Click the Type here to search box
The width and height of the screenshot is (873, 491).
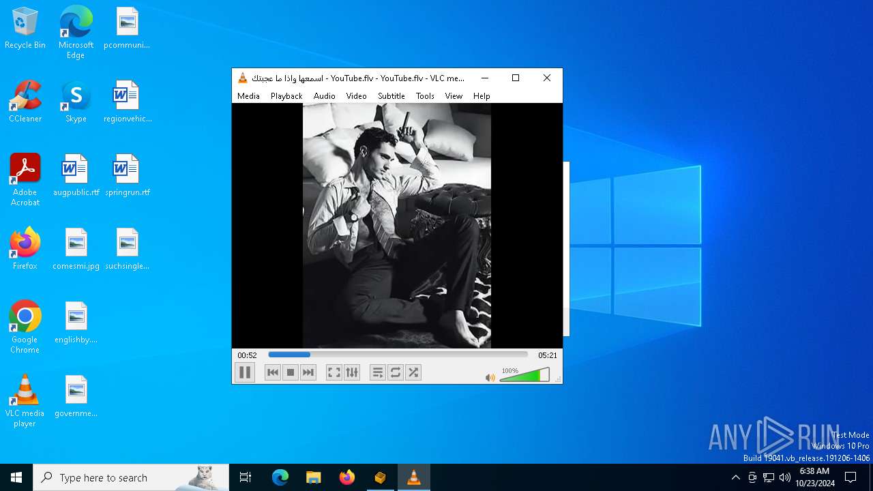131,477
